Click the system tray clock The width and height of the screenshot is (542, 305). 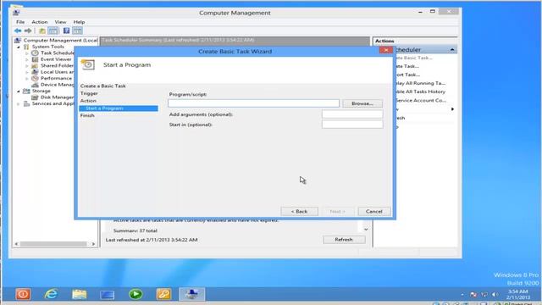click(x=517, y=295)
